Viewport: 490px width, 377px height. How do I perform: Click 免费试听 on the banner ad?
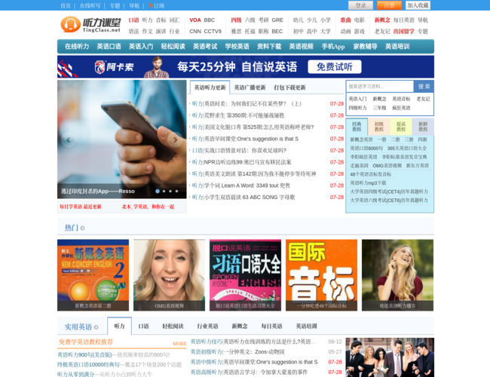tap(335, 67)
